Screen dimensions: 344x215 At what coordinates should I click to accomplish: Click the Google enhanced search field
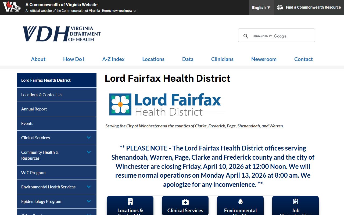click(282, 36)
